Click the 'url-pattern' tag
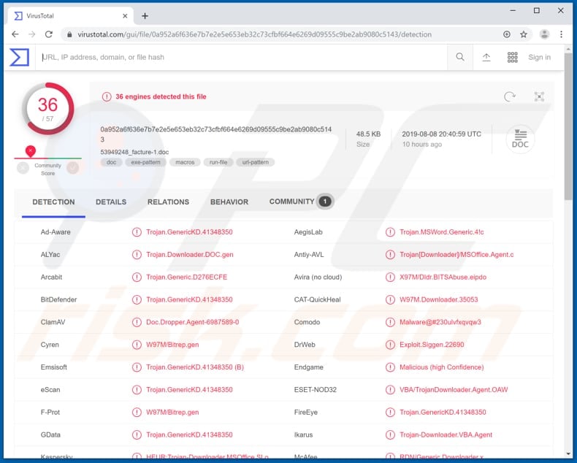This screenshot has width=577, height=463. tap(256, 162)
